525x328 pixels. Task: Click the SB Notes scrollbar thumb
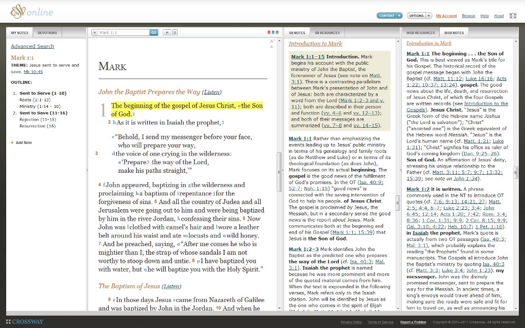398,203
